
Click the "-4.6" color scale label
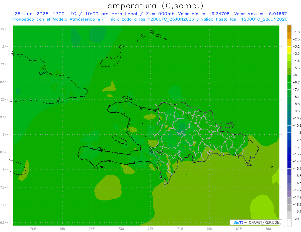coord(297,61)
